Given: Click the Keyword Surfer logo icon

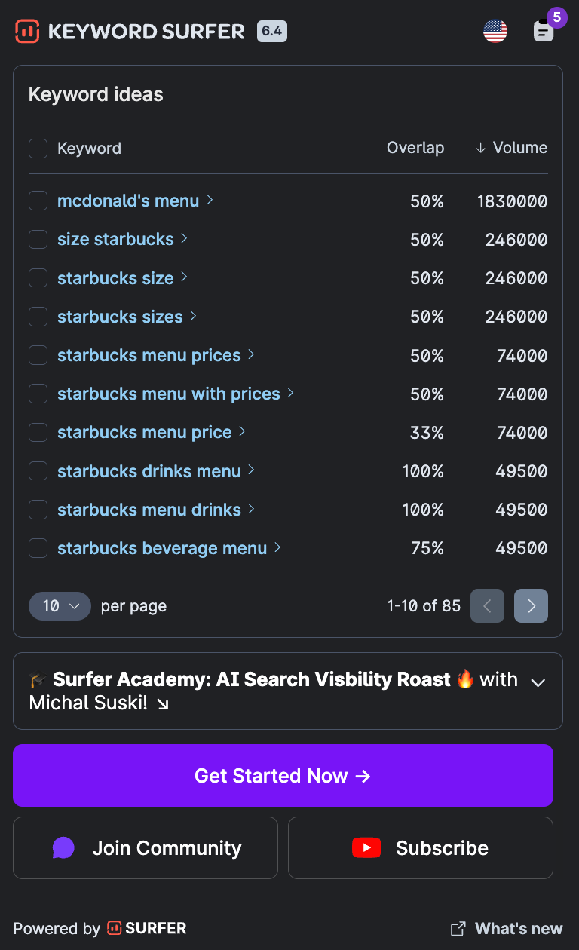Looking at the screenshot, I should [x=27, y=32].
